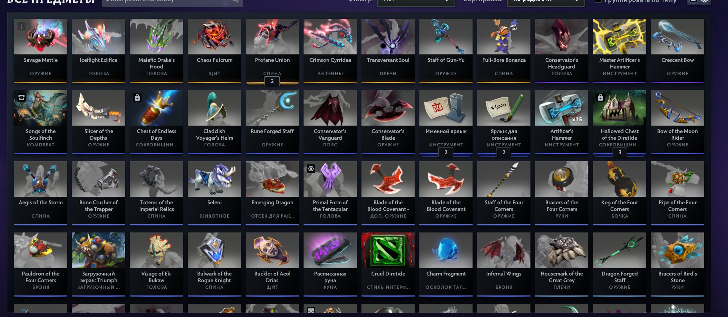Click the bundle badge on Songs of the Soulfinch
Image resolution: width=728 pixels, height=317 pixels.
22,97
